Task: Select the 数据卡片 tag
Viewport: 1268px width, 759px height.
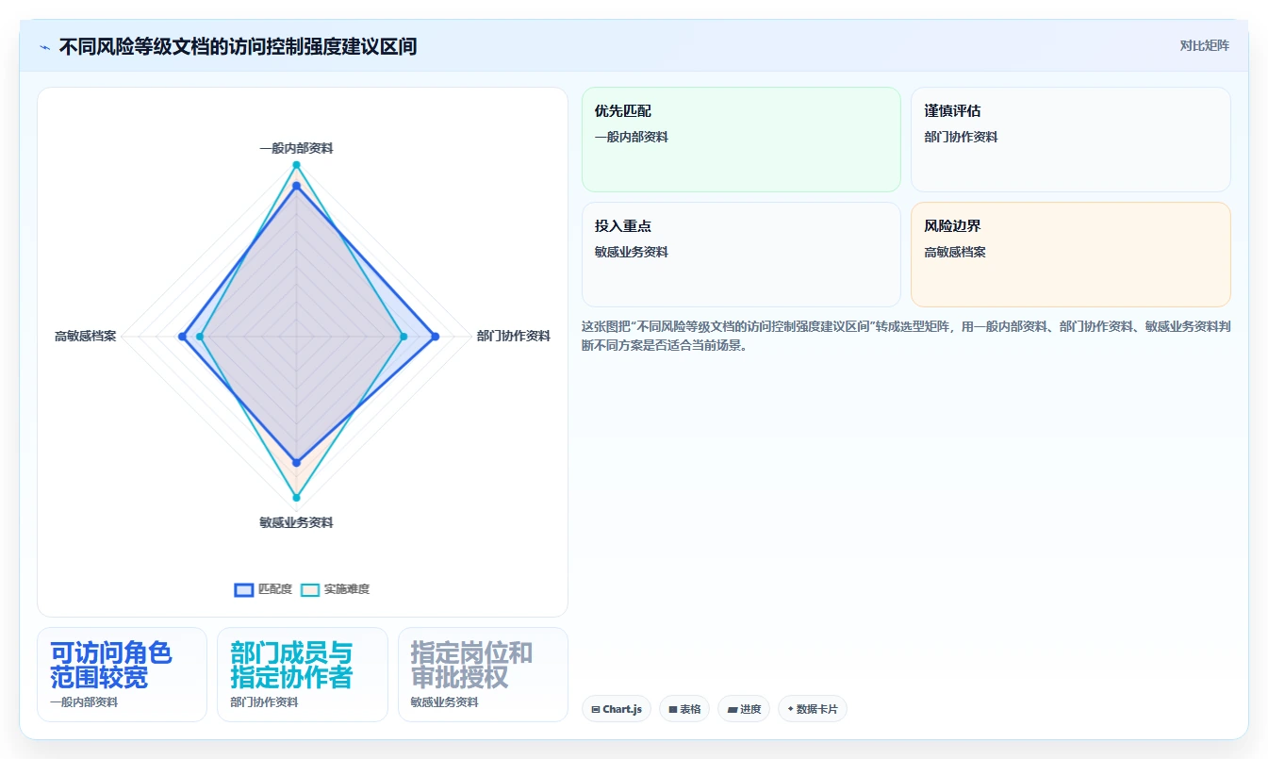Action: click(813, 709)
